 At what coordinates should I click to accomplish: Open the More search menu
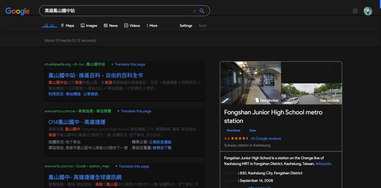pyautogui.click(x=152, y=26)
